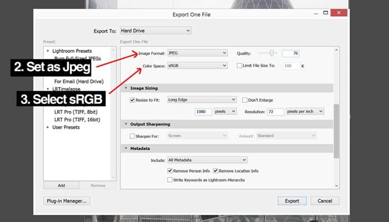The width and height of the screenshot is (389, 222).
Task: Select the LRT Pro (TIFF, 8bit) preset
Action: click(76, 112)
